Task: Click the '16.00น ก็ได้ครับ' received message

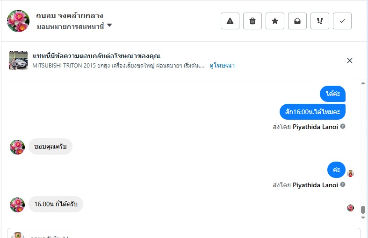Action: pyautogui.click(x=56, y=204)
